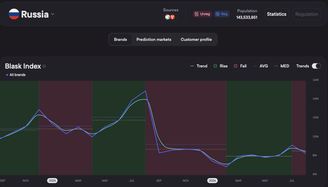Click the Trend legend line icon
The height and width of the screenshot is (187, 328).
192,66
